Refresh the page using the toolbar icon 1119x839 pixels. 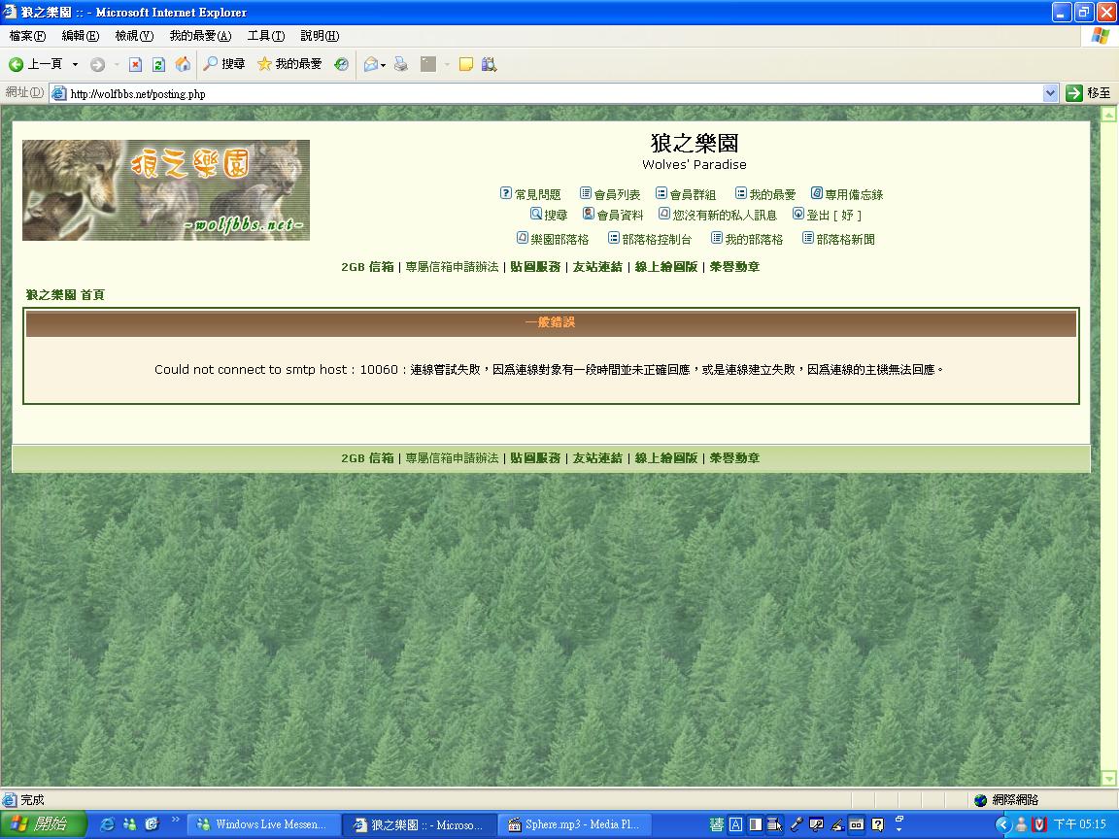(158, 65)
